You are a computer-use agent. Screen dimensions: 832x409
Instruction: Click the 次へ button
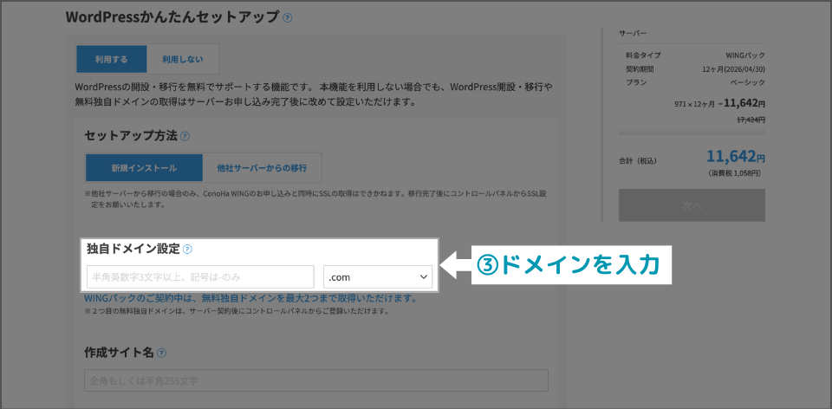[692, 205]
